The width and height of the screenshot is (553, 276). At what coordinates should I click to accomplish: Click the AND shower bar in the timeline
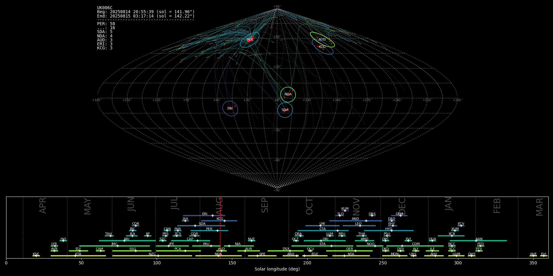[355, 221]
